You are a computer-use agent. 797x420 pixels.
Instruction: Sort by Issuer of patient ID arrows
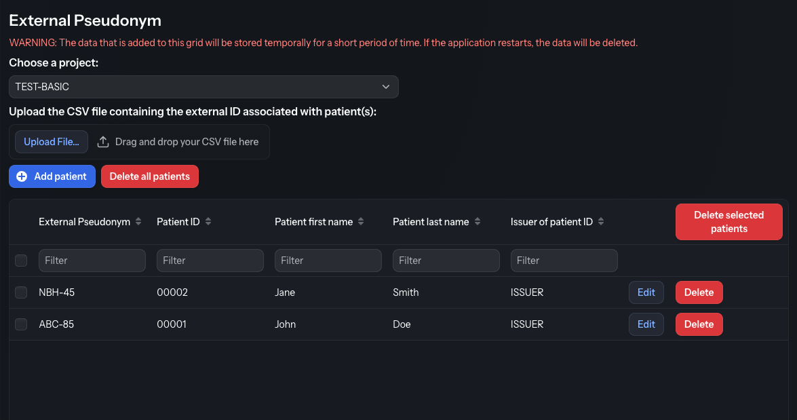[601, 222]
